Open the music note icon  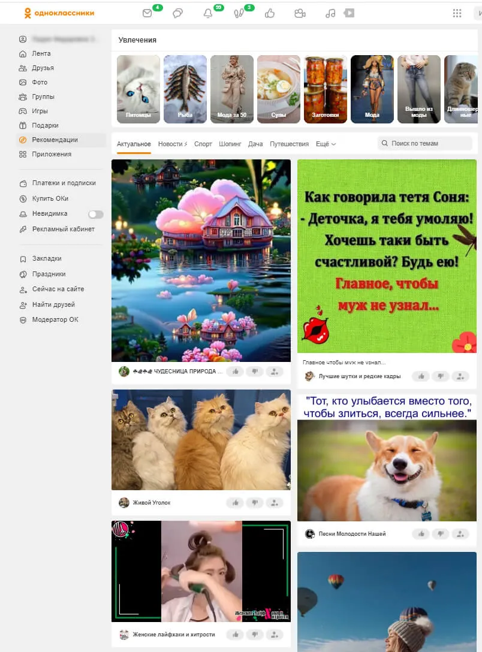click(x=330, y=13)
